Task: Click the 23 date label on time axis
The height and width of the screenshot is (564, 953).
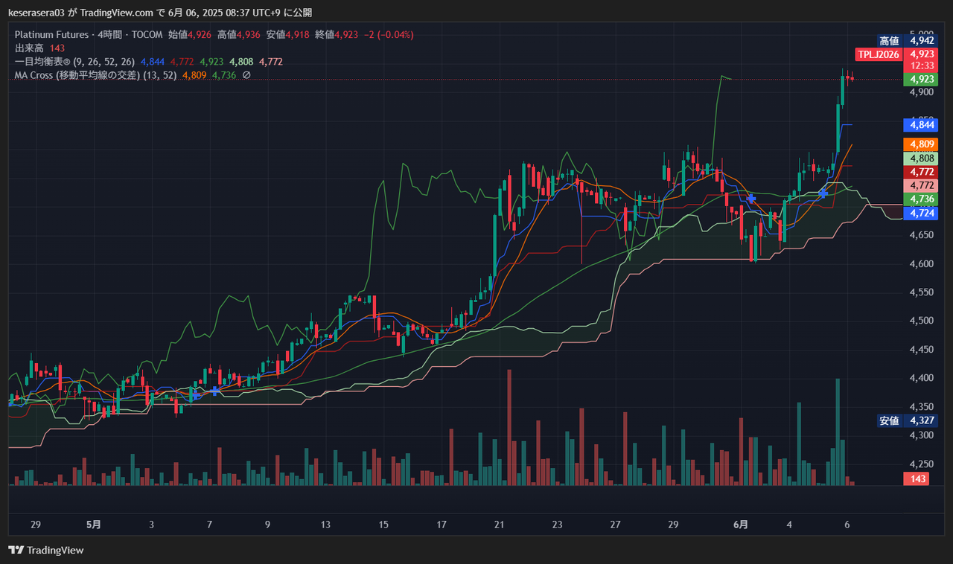Action: coord(558,525)
